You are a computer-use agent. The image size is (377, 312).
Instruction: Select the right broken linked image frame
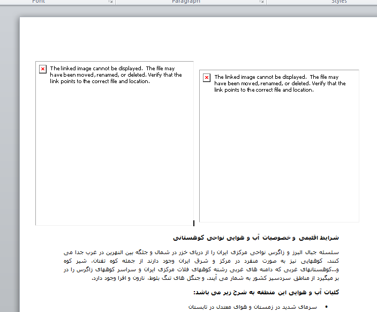point(278,161)
